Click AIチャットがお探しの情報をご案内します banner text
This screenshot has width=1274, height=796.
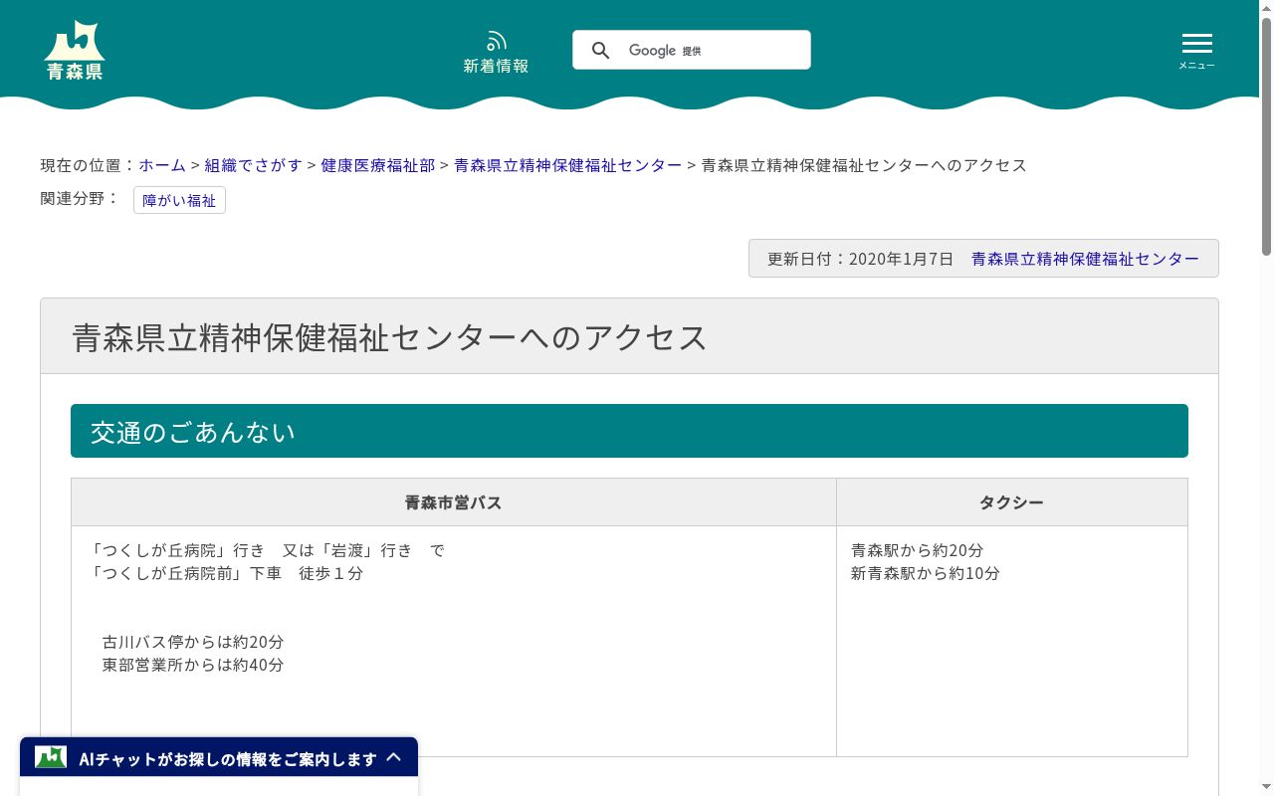[x=228, y=759]
